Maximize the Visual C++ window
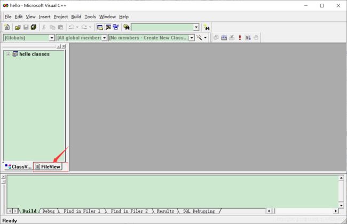 (322, 5)
